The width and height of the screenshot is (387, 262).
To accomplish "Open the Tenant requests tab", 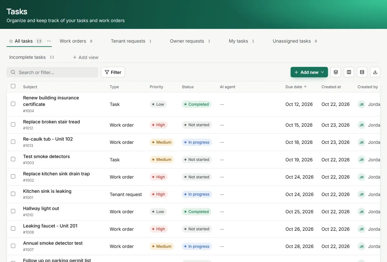I will [x=131, y=41].
